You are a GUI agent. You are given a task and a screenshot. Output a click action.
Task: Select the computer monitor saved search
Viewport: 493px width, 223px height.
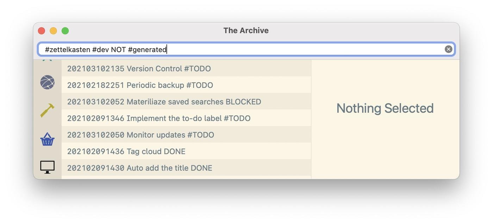47,167
